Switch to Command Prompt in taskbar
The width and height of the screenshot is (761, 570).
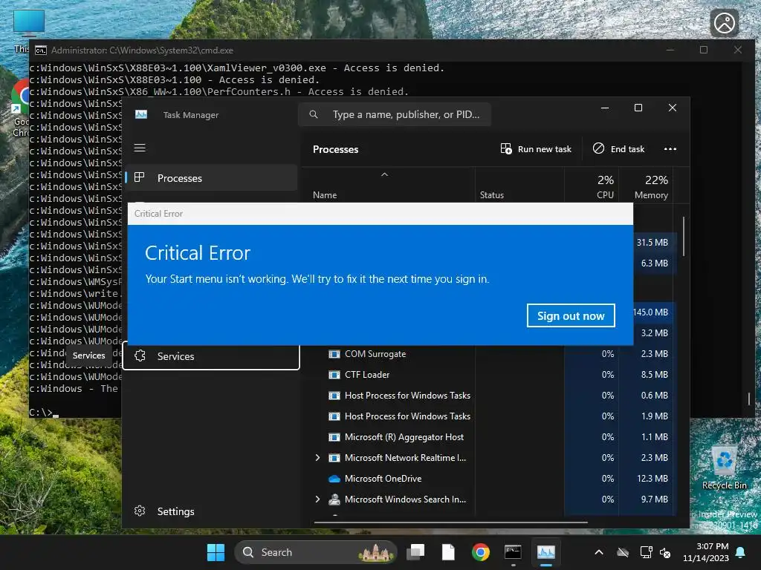pyautogui.click(x=513, y=552)
